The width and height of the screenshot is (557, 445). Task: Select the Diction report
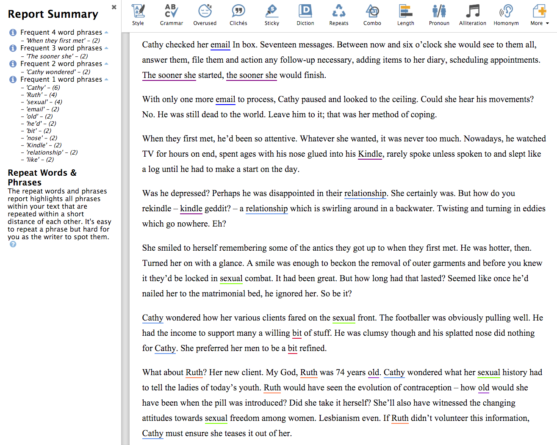[x=305, y=15]
